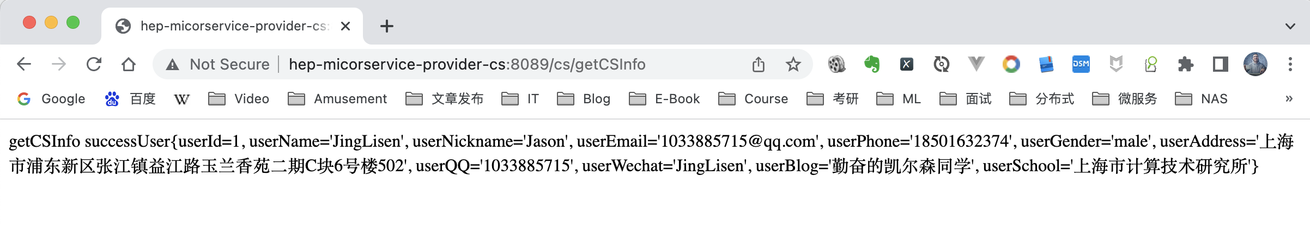The height and width of the screenshot is (225, 1310).
Task: Open the Vue devtools extension
Action: point(976,64)
